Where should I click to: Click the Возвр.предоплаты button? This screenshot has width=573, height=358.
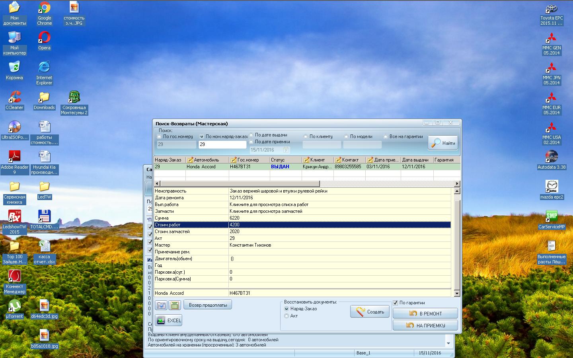(x=208, y=305)
